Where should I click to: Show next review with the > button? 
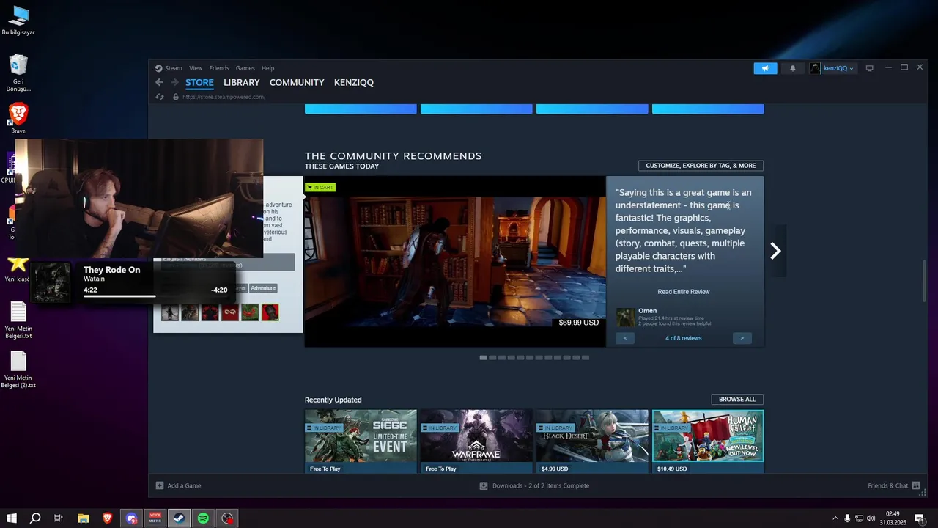point(742,338)
